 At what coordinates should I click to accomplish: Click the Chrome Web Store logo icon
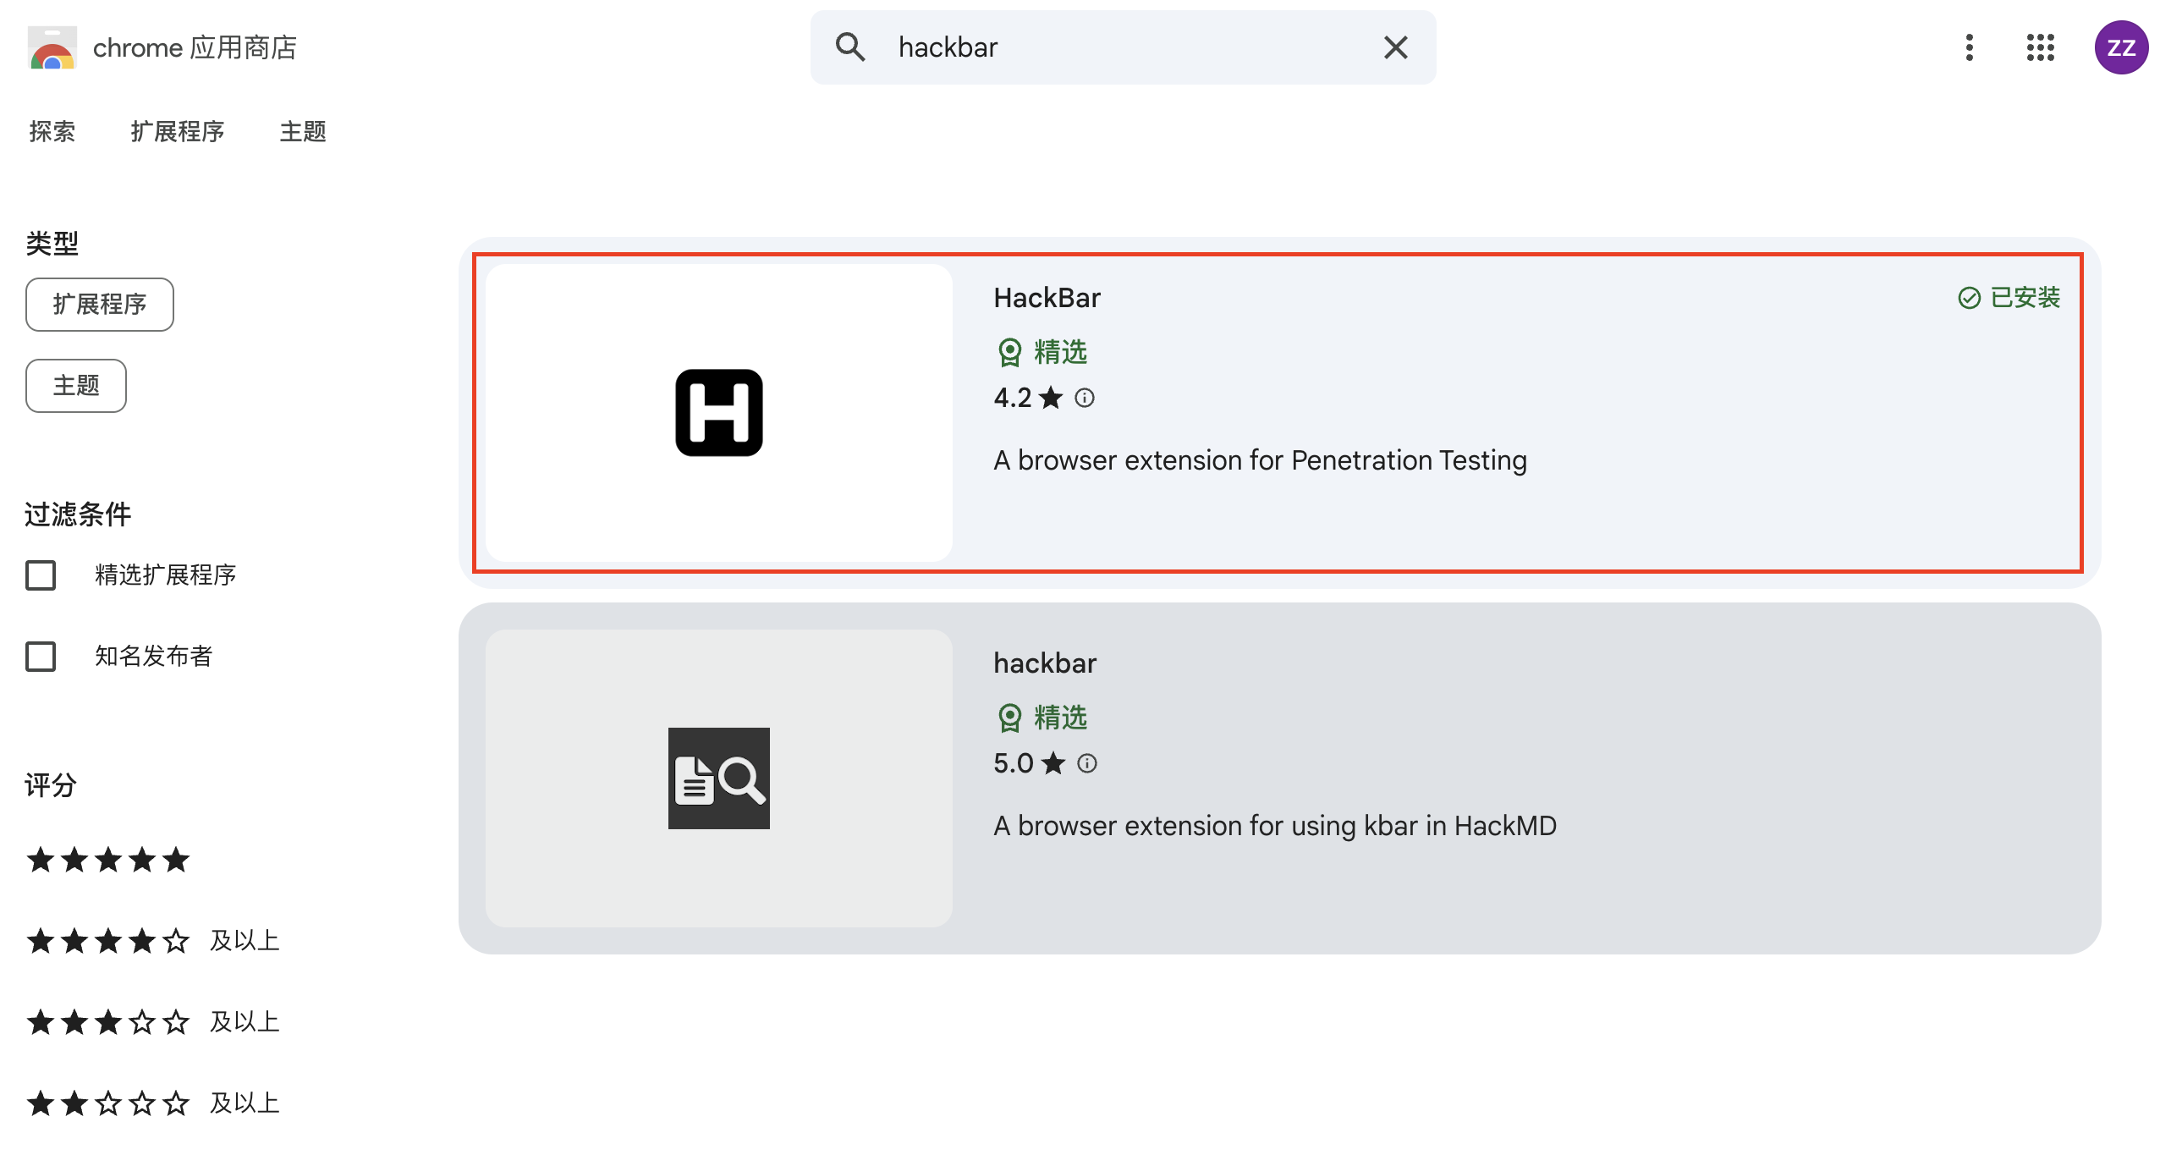(x=52, y=47)
